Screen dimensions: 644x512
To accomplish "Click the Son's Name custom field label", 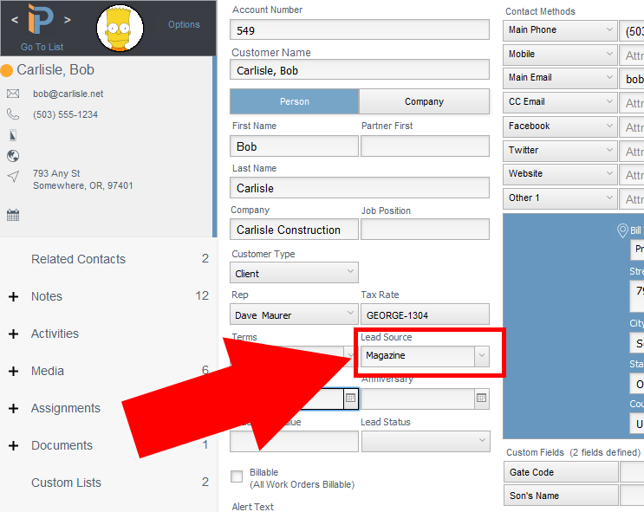I will [x=561, y=496].
